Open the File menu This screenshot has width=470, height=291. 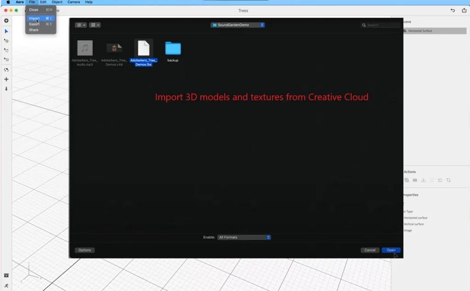point(32,2)
